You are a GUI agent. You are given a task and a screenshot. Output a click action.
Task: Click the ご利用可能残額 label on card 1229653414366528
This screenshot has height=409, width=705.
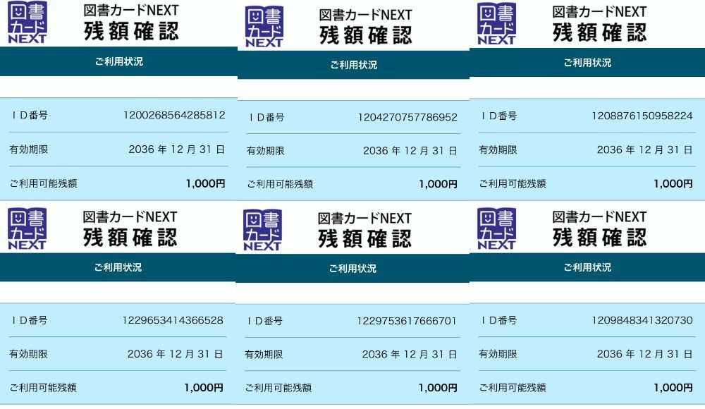pyautogui.click(x=43, y=388)
